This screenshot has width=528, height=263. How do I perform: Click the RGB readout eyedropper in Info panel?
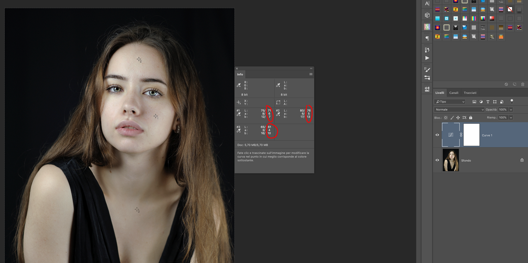(239, 85)
